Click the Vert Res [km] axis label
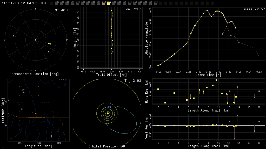The height and width of the screenshot is (149, 266). [x=147, y=127]
